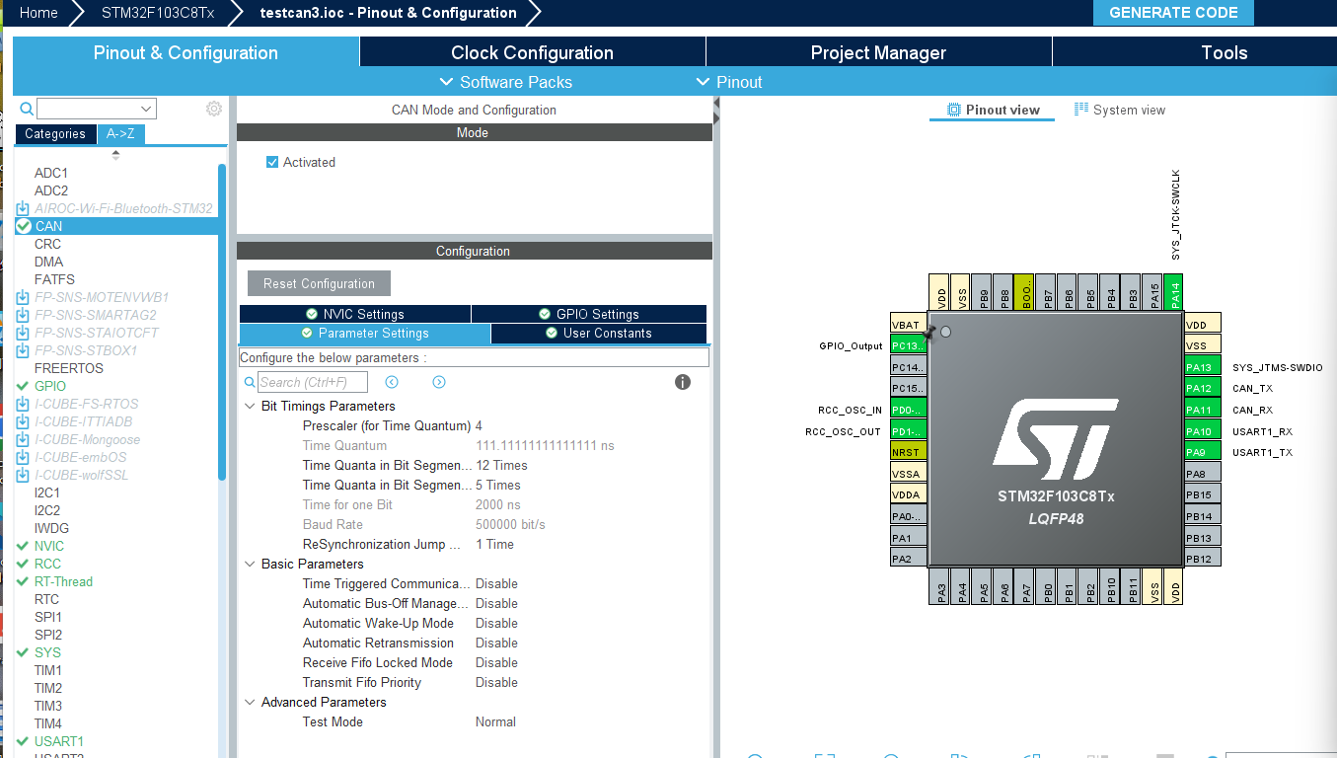Click download icon beside FP-SNS-MOTENVWB1
Image resolution: width=1337 pixels, height=758 pixels.
pos(24,297)
